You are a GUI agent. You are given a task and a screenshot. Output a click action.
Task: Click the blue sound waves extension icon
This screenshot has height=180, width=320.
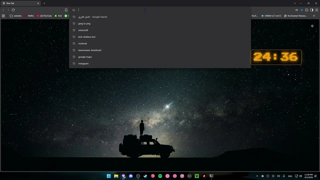tap(301, 10)
